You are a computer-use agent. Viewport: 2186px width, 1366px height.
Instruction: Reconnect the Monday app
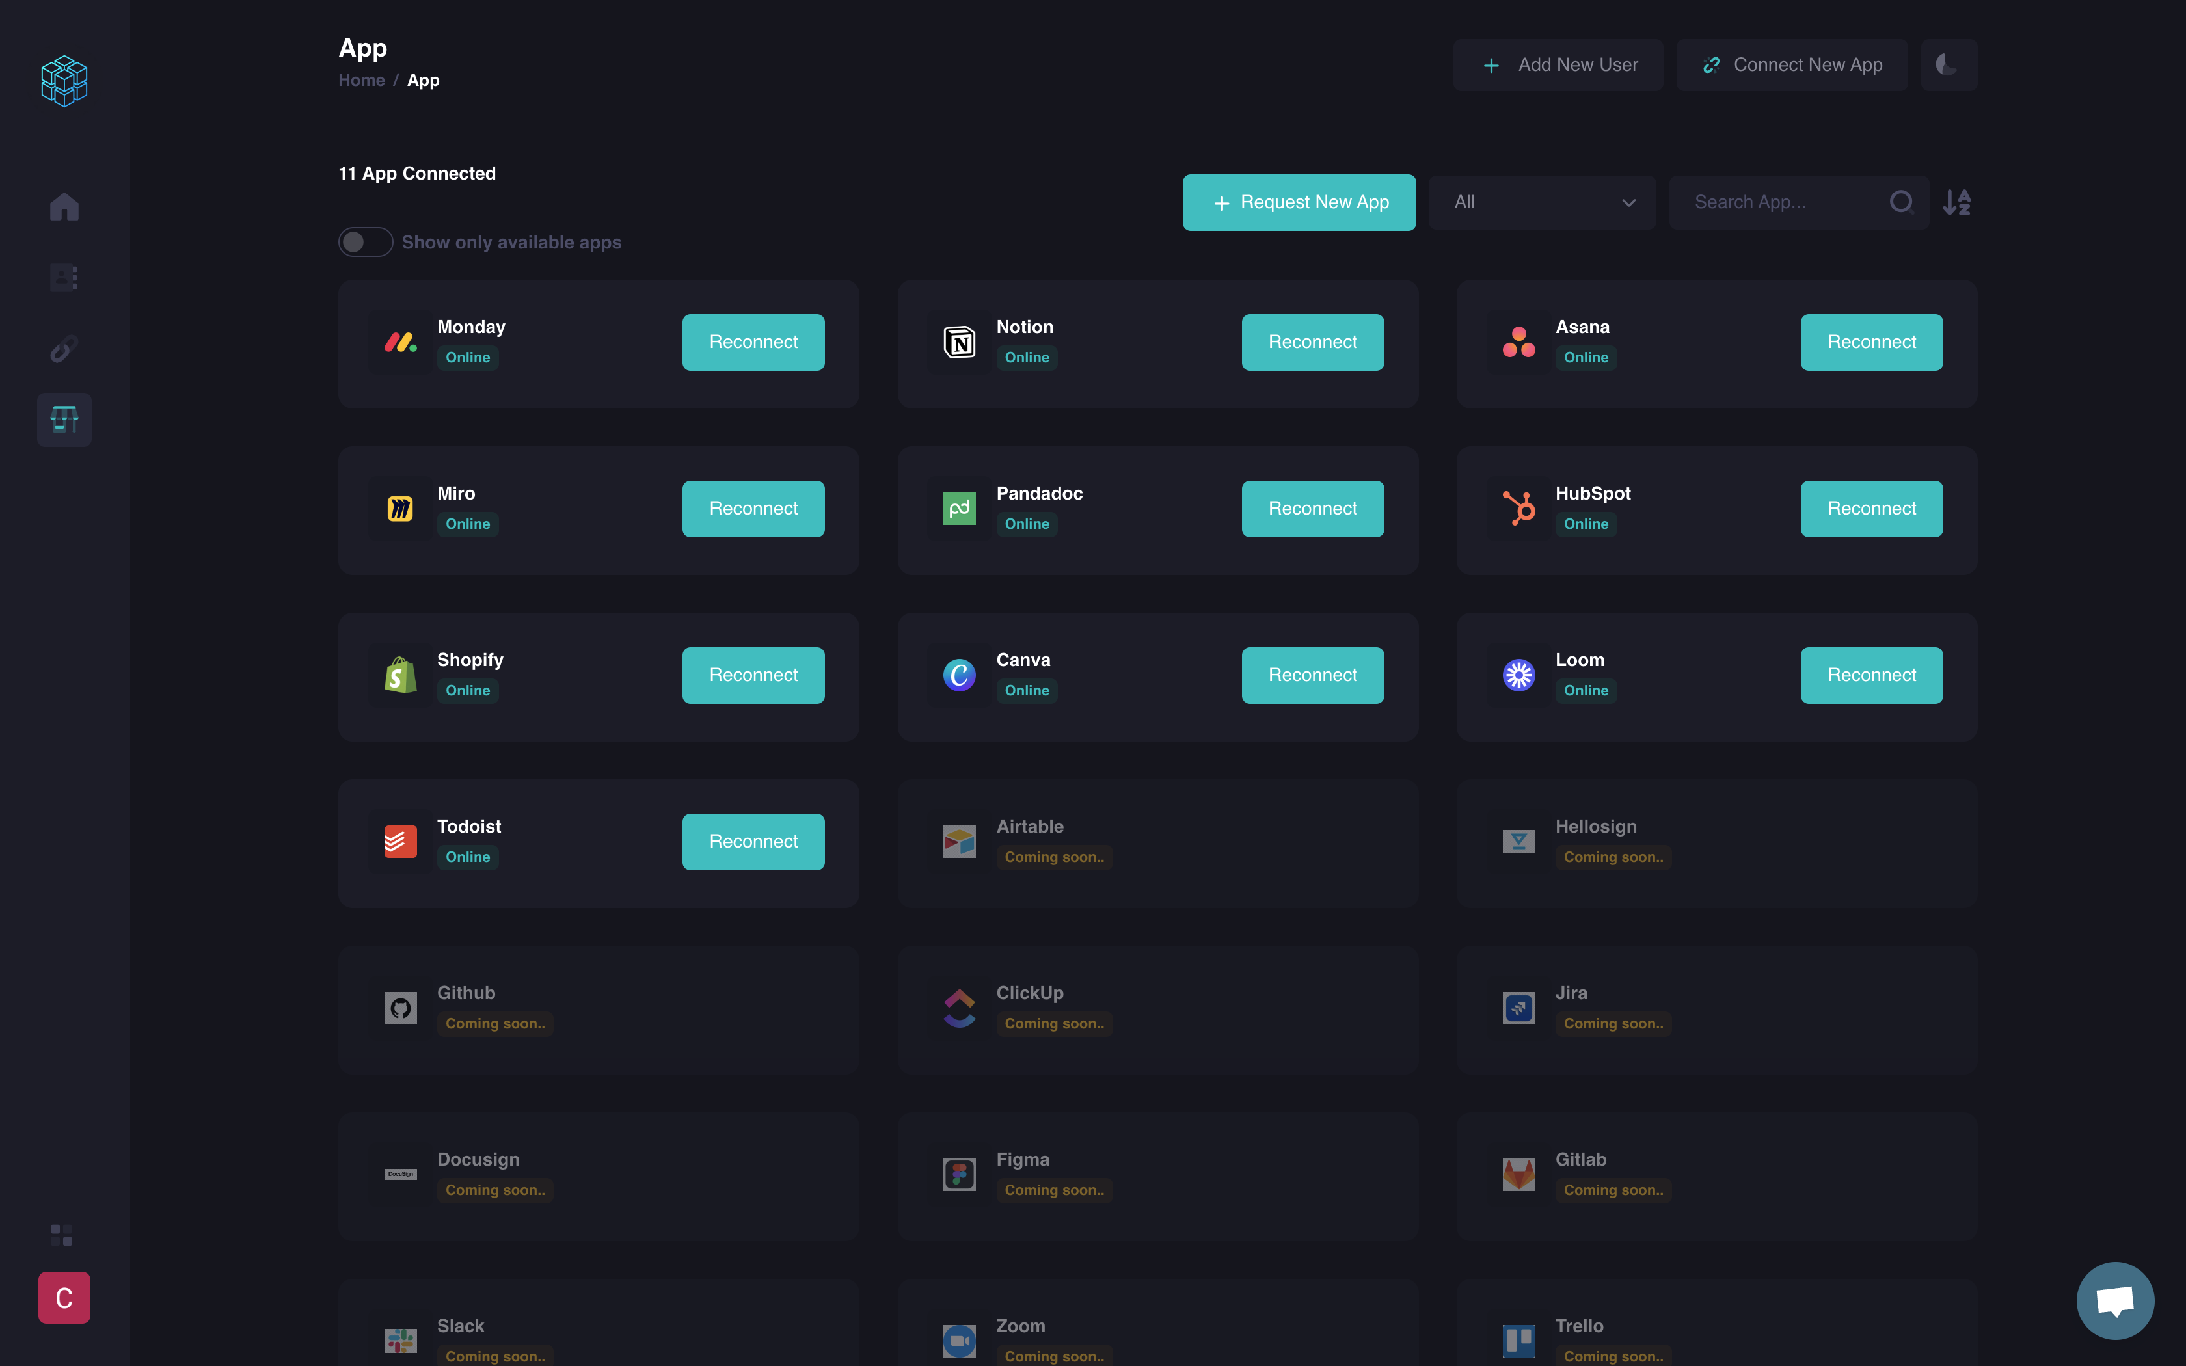point(753,342)
